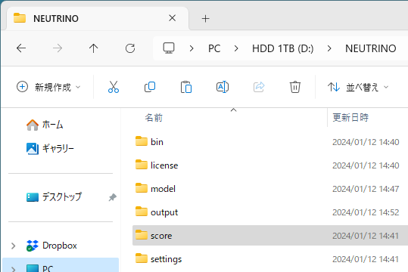Click the share icon in toolbar
The image size is (408, 272).
tap(259, 87)
